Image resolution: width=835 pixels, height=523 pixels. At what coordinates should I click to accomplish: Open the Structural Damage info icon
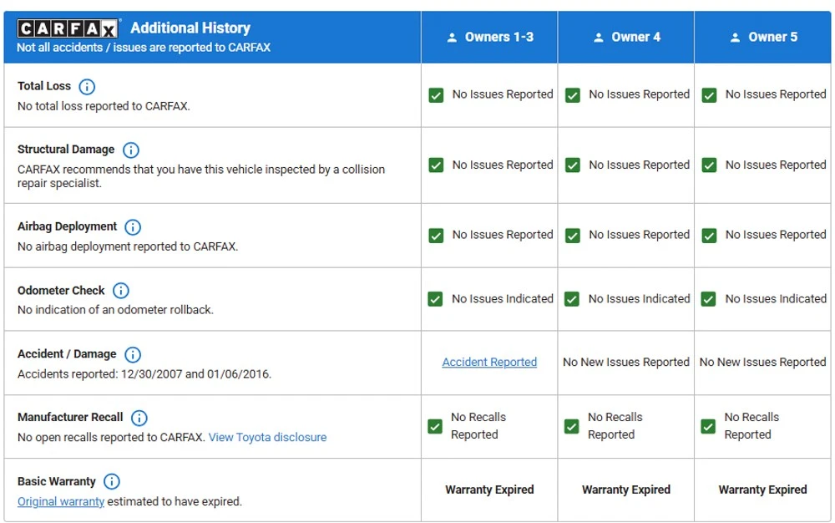point(131,150)
